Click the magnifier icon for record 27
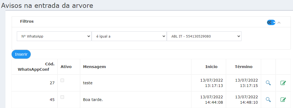293x108 pixels. [x=268, y=83]
